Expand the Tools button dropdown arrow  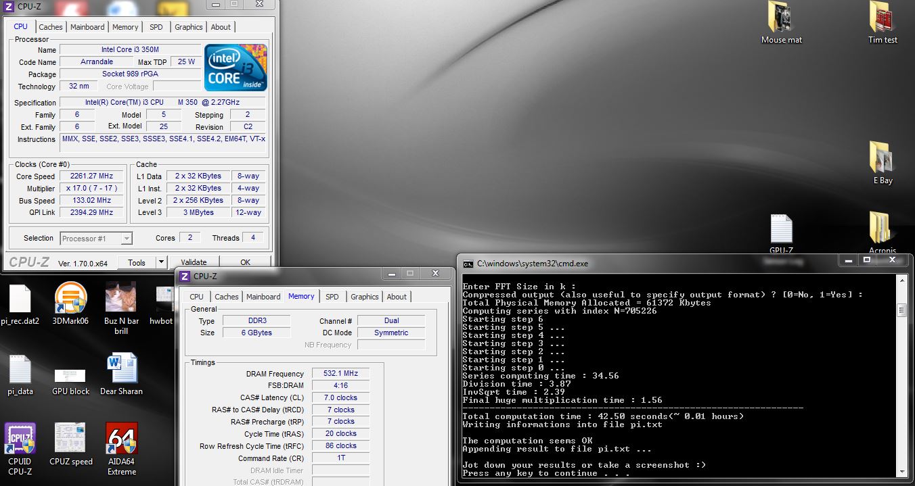pyautogui.click(x=161, y=262)
